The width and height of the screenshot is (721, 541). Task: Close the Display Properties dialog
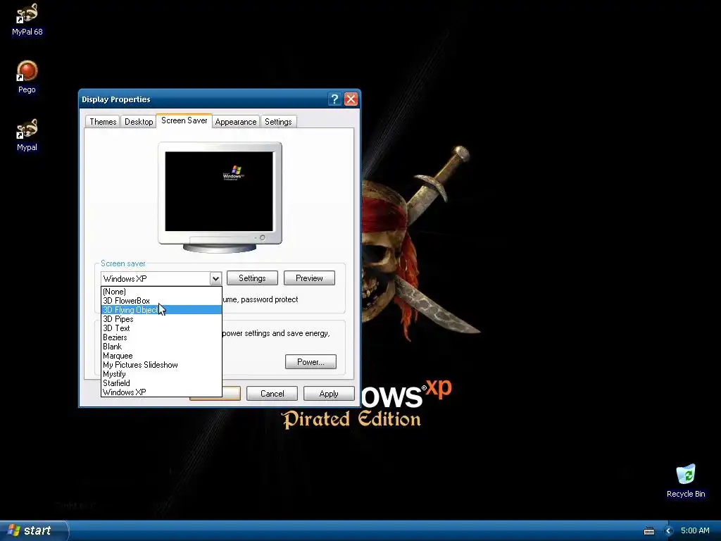(351, 99)
